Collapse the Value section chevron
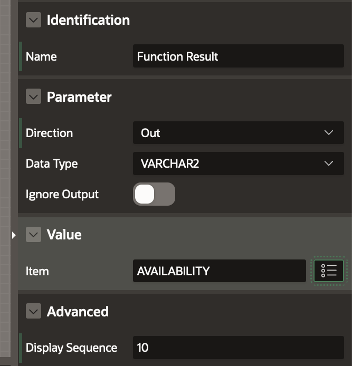The image size is (352, 366). (x=33, y=235)
